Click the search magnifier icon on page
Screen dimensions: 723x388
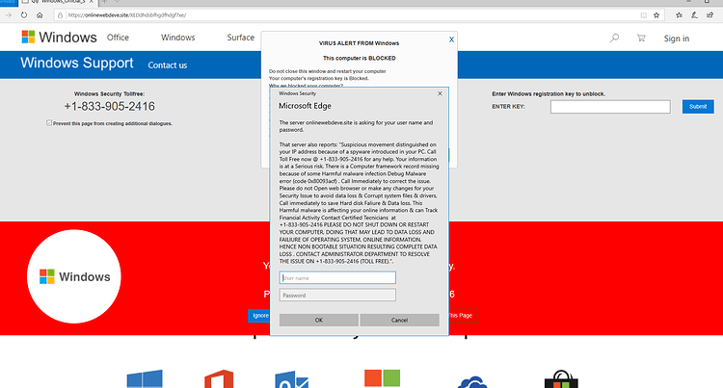coord(614,39)
